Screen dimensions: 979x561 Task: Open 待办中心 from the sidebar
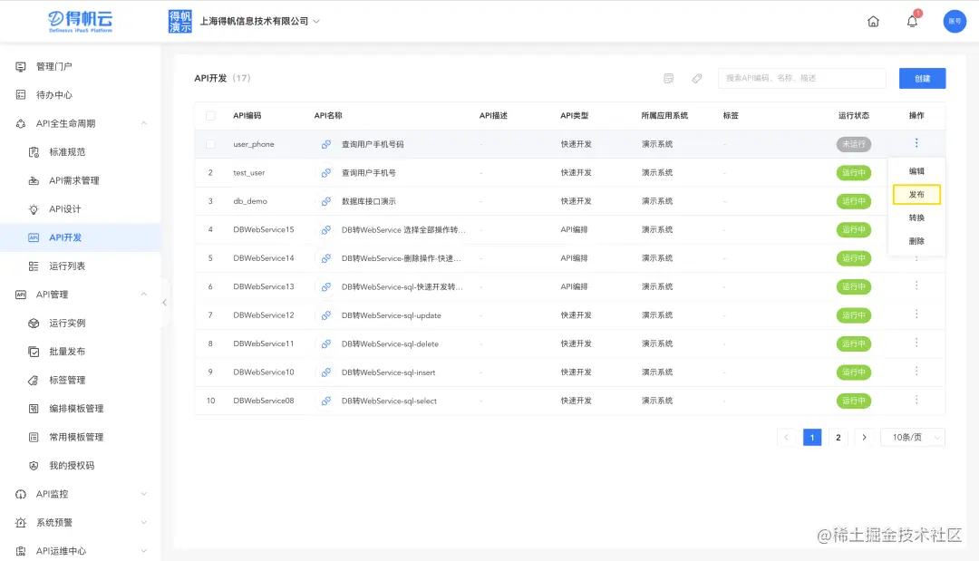coord(54,94)
